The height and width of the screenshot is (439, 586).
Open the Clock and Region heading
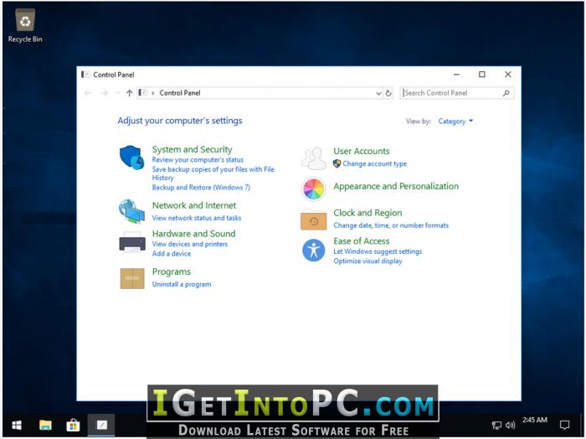coord(368,213)
